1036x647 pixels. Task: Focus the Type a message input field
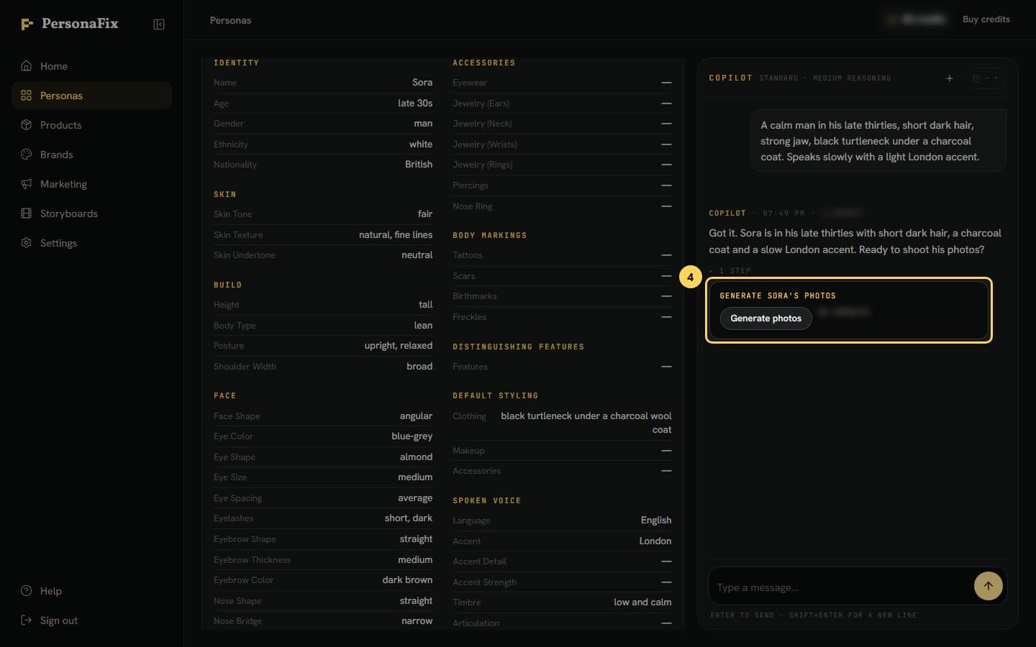(x=840, y=587)
